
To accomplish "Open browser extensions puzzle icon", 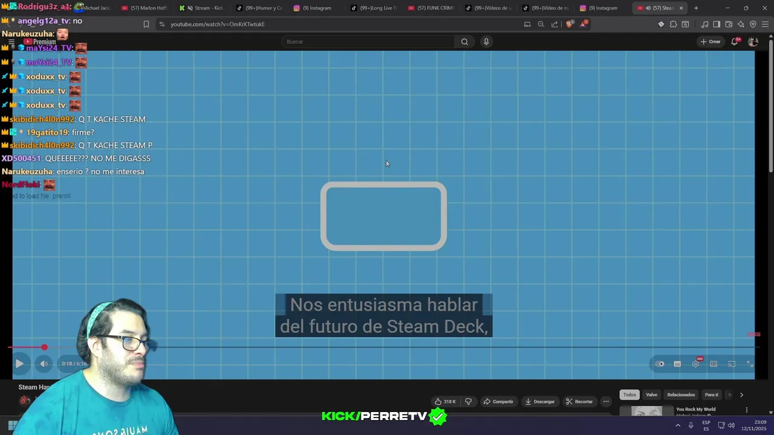I will point(673,24).
